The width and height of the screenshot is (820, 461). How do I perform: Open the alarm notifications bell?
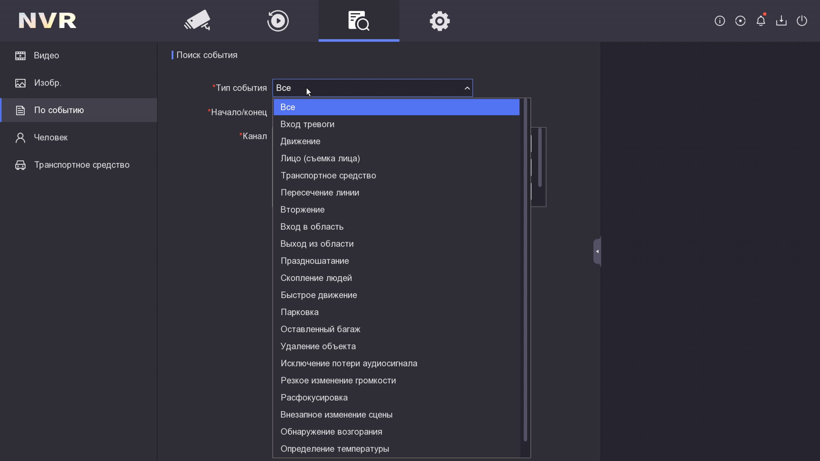[x=761, y=21]
